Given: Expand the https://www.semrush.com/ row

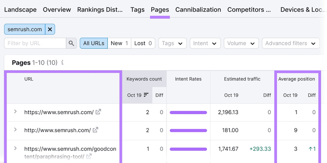Looking at the screenshot, I should 15,112.
